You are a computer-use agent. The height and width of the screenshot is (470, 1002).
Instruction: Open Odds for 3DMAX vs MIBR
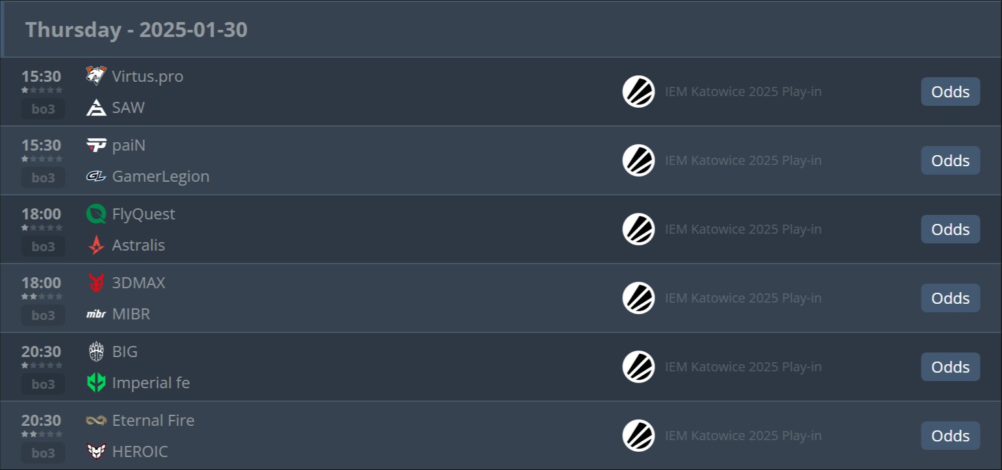coord(950,298)
